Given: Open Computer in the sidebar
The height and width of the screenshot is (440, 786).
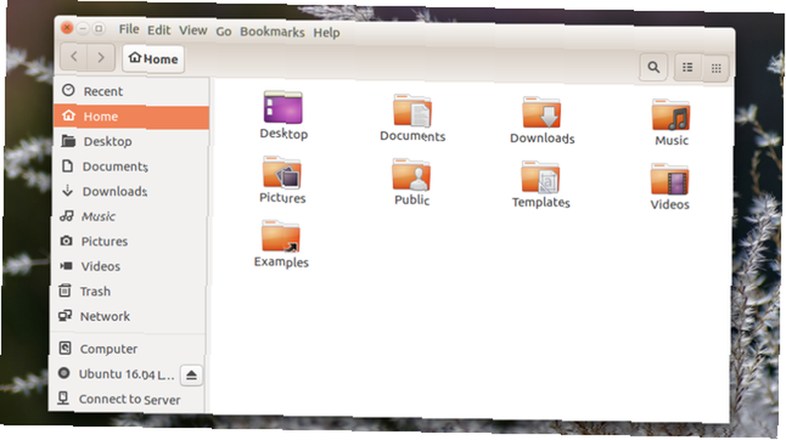Looking at the screenshot, I should [127, 349].
